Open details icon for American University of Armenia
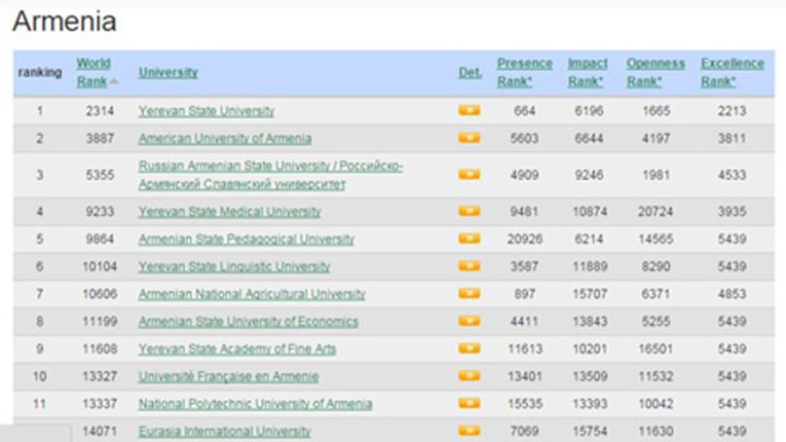This screenshot has height=442, width=786. coord(469,138)
